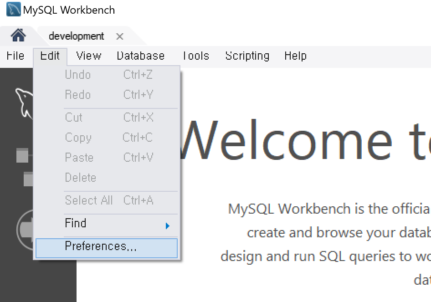The width and height of the screenshot is (431, 302).
Task: Close the open Edit menu
Action: pyautogui.click(x=50, y=56)
